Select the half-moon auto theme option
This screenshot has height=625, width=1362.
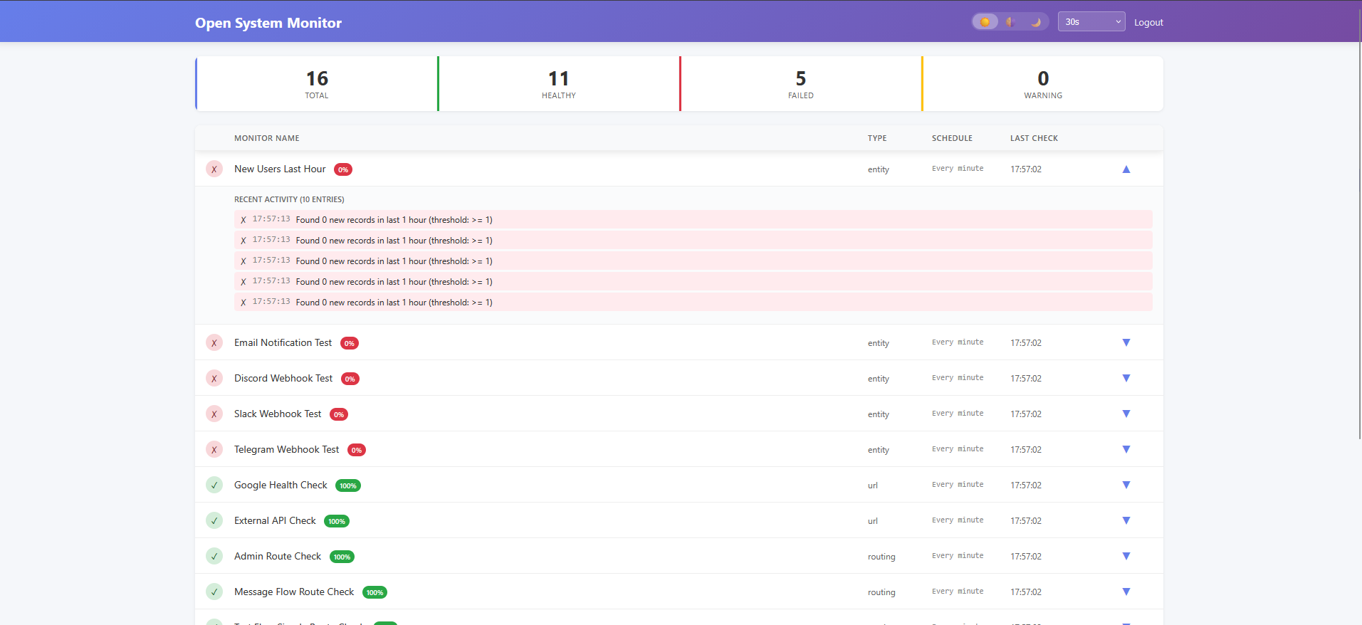point(1010,22)
